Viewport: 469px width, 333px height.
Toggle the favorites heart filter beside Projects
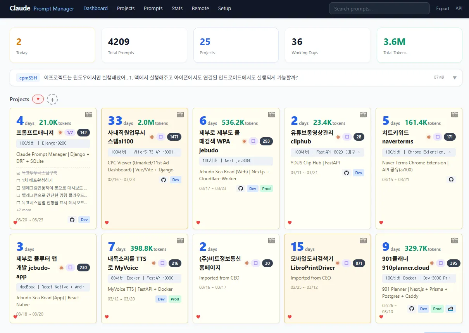38,99
